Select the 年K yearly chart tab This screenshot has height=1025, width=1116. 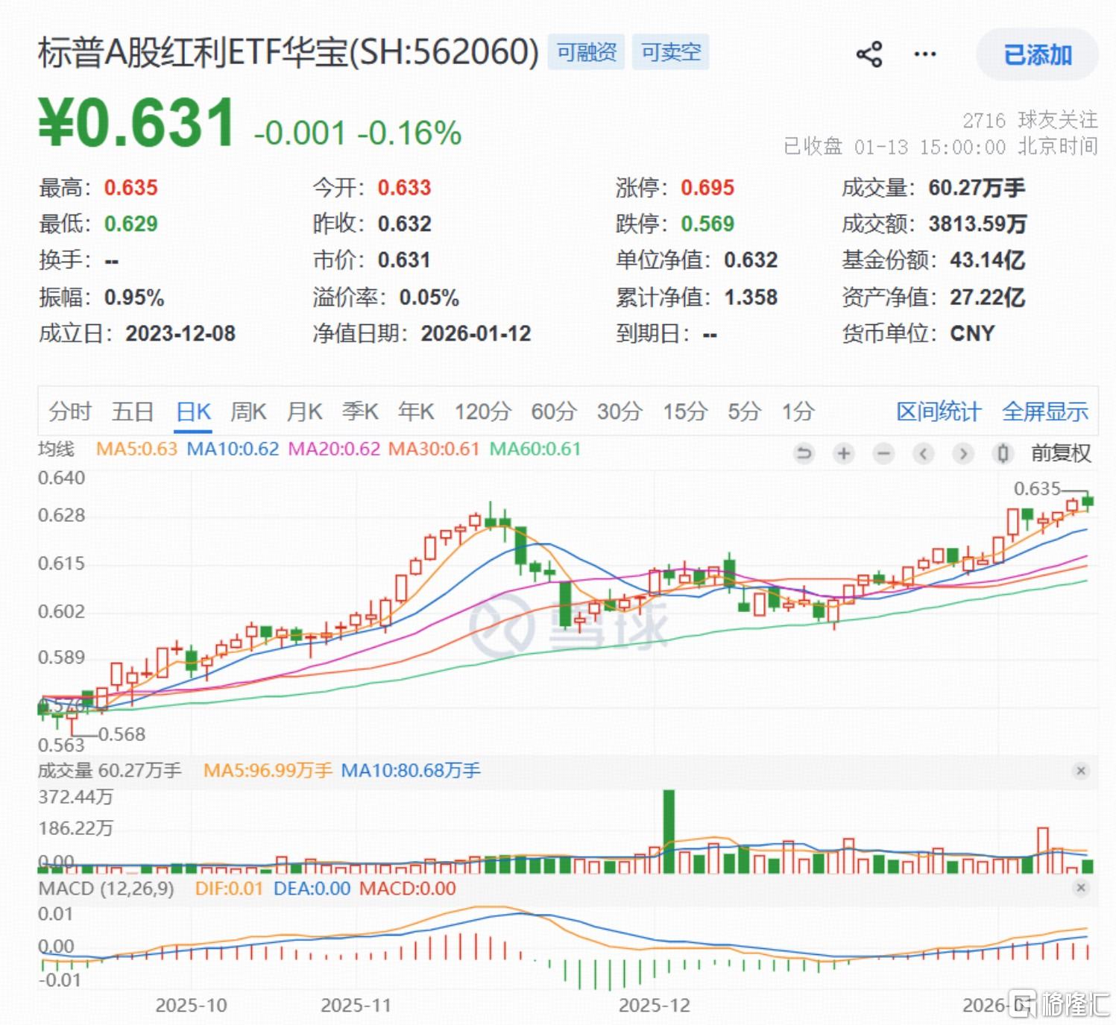[416, 411]
